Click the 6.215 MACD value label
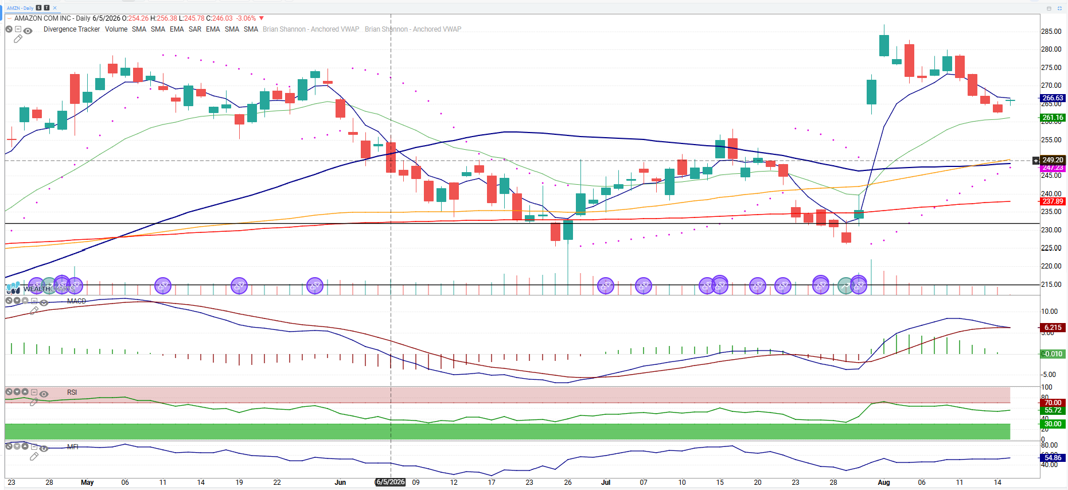The width and height of the screenshot is (1068, 490). 1053,328
